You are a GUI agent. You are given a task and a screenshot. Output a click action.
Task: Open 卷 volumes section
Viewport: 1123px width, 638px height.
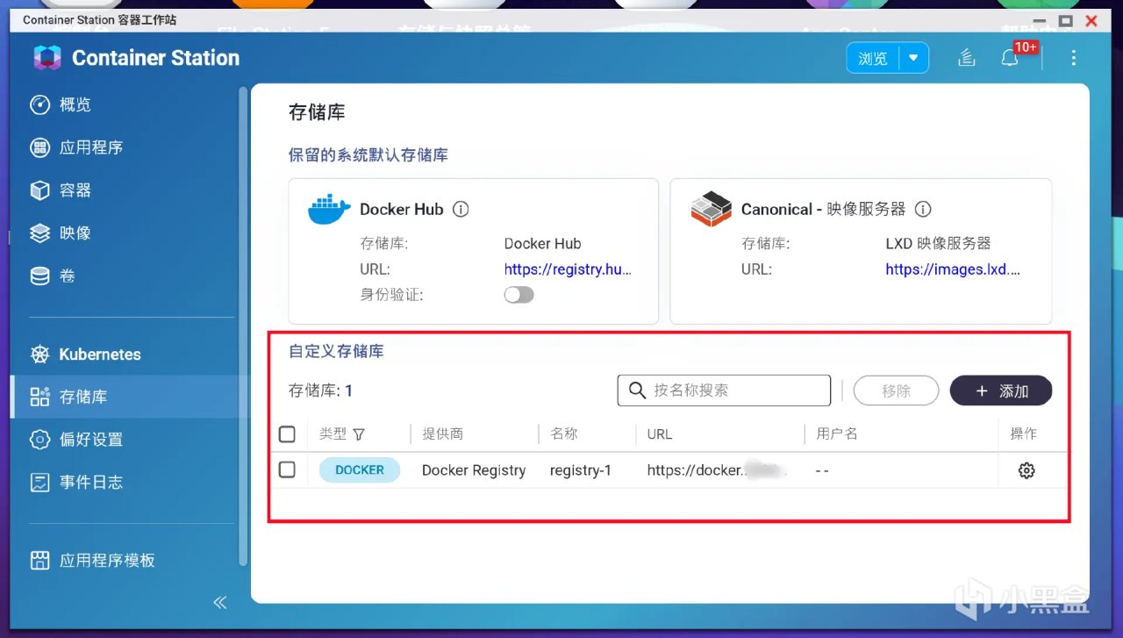click(x=124, y=276)
